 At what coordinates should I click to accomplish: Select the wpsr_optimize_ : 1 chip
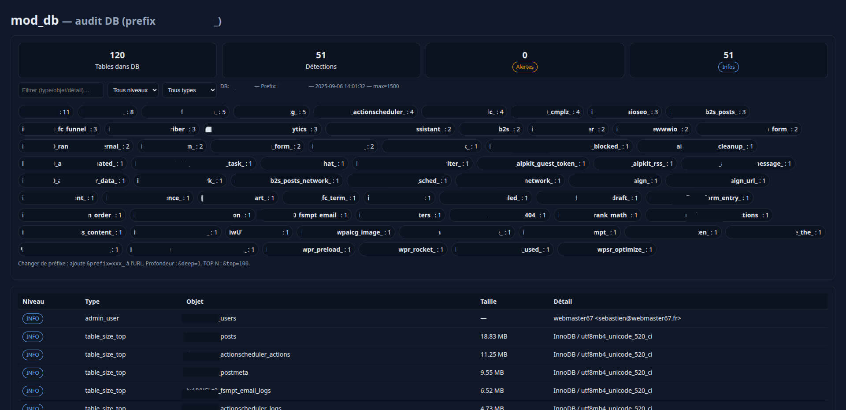(606, 249)
